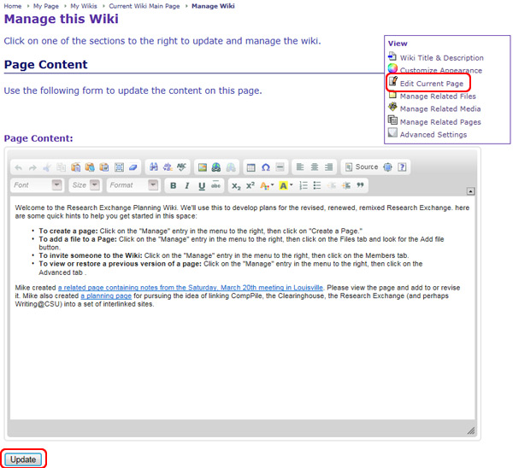Open the Size dropdown
Screen dimensions: 513x468
tap(85, 185)
